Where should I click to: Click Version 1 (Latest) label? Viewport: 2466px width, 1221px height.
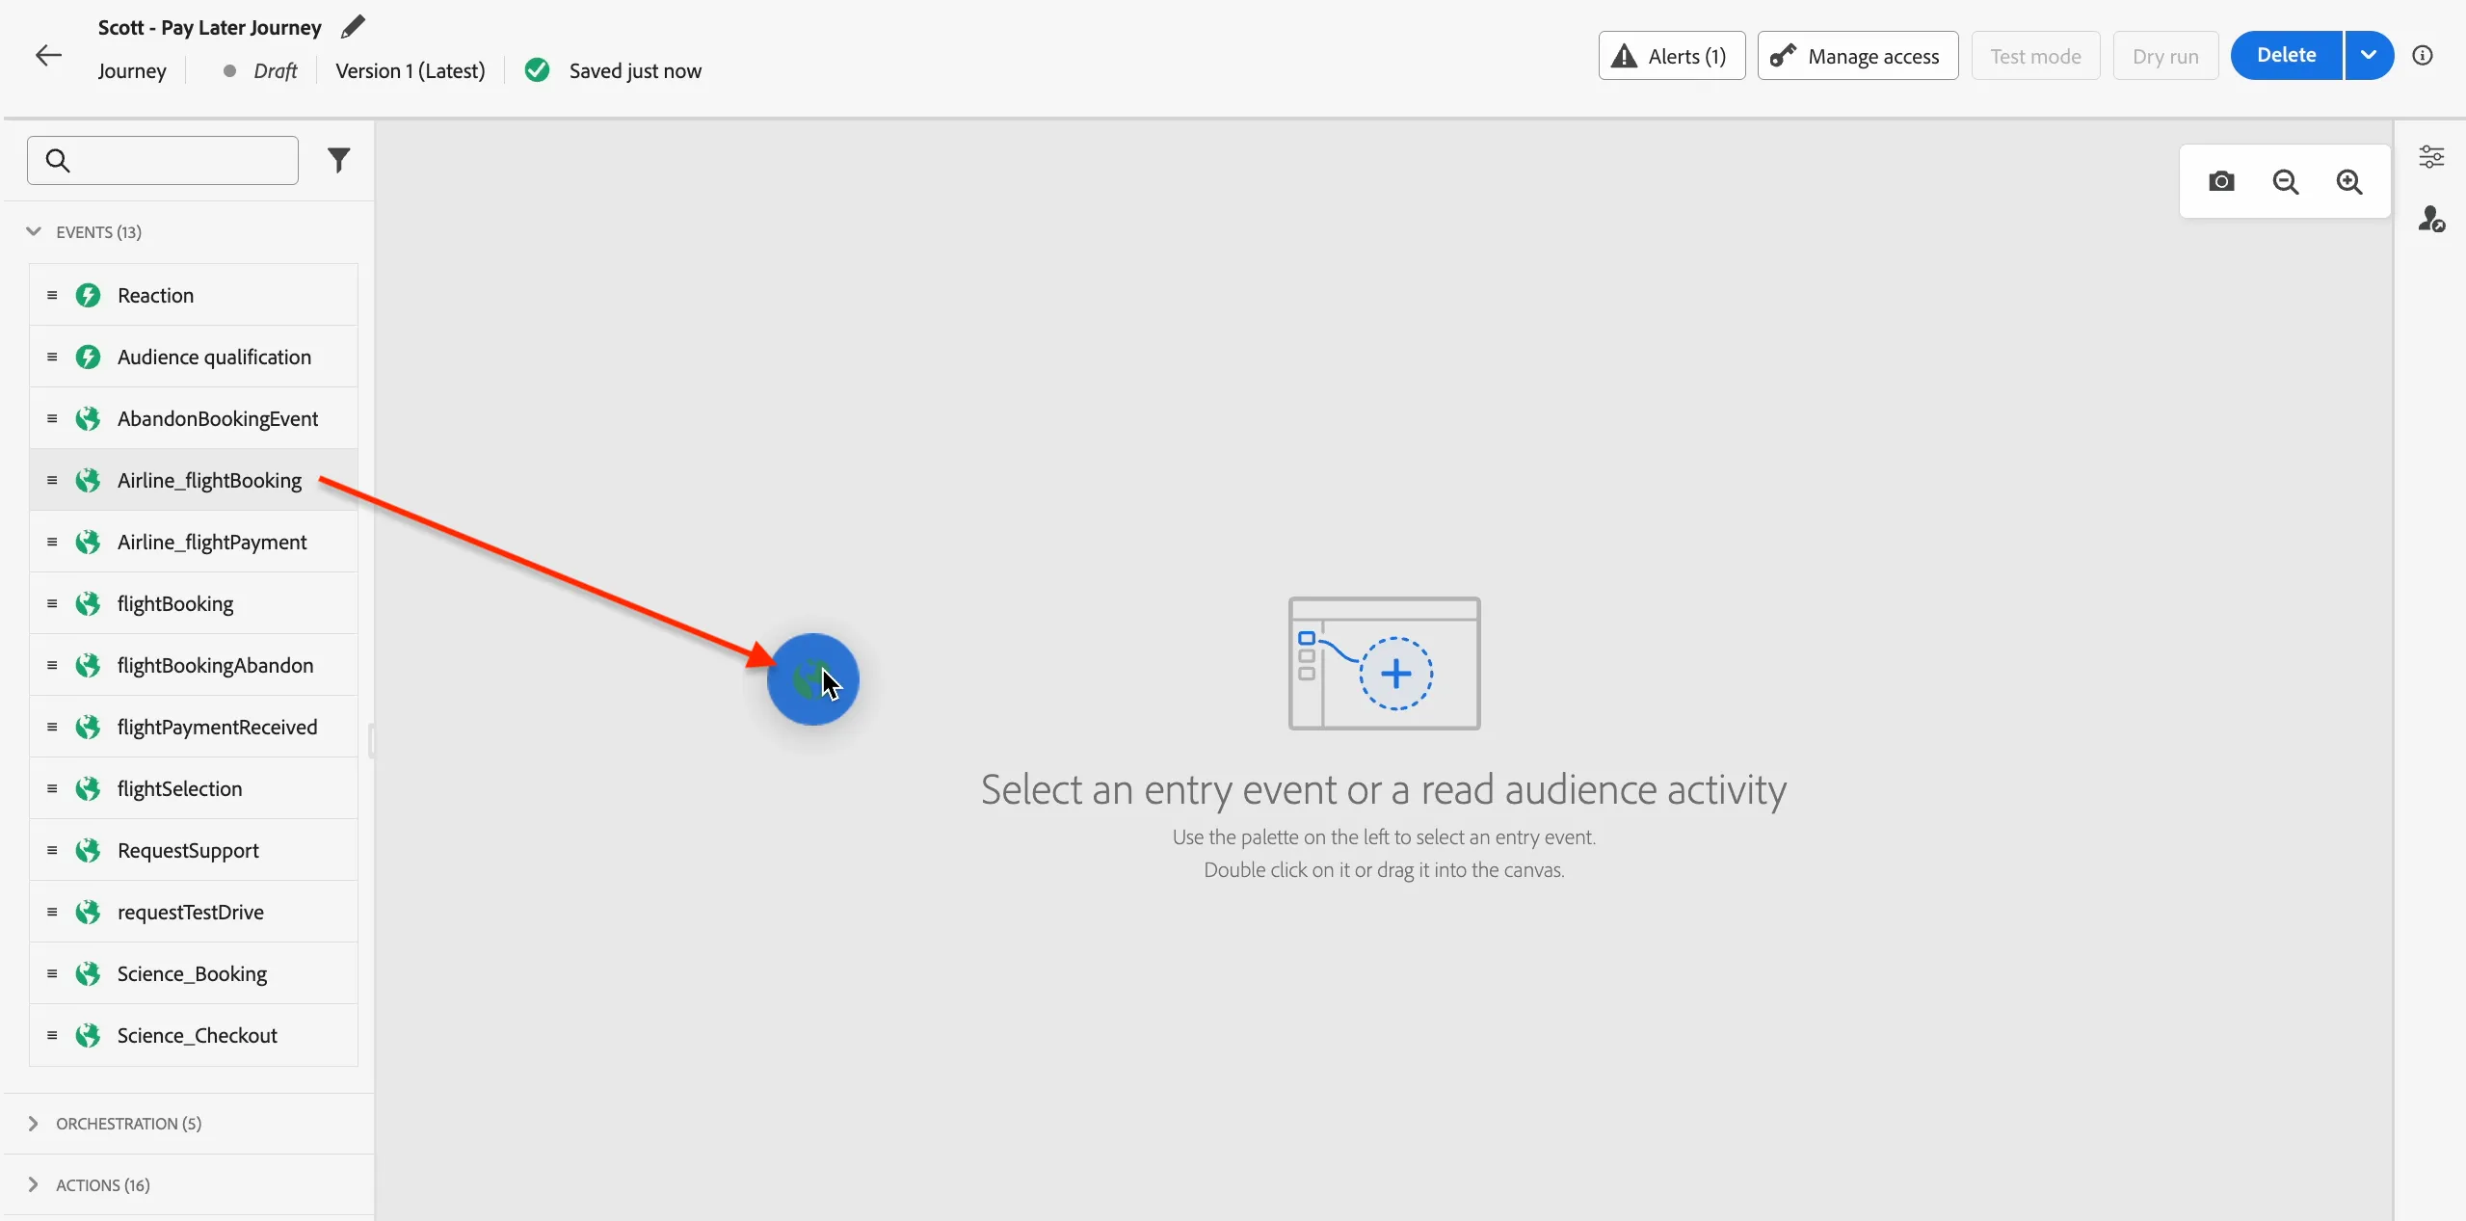(x=411, y=71)
